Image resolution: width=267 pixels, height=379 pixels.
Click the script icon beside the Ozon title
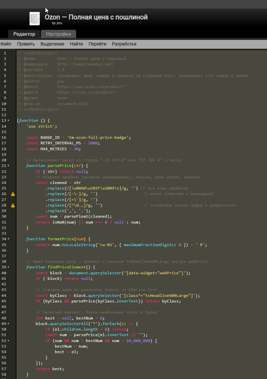(x=35, y=19)
